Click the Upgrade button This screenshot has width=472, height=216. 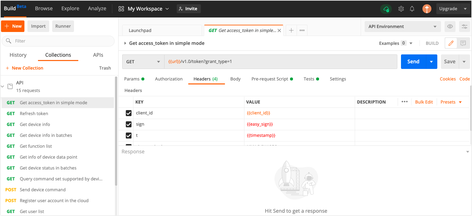click(448, 9)
